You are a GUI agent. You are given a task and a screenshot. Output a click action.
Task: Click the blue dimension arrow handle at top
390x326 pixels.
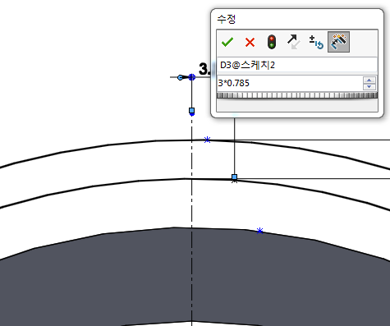click(x=180, y=77)
